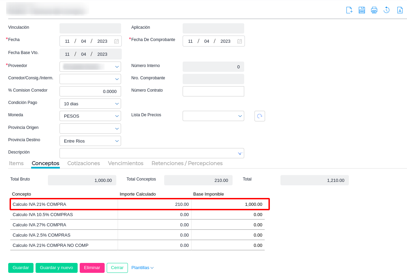Expand the Proveedor dropdown

coord(117,67)
